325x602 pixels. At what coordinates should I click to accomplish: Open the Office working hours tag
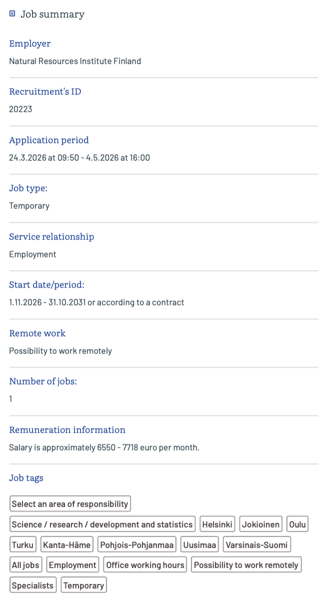point(145,565)
